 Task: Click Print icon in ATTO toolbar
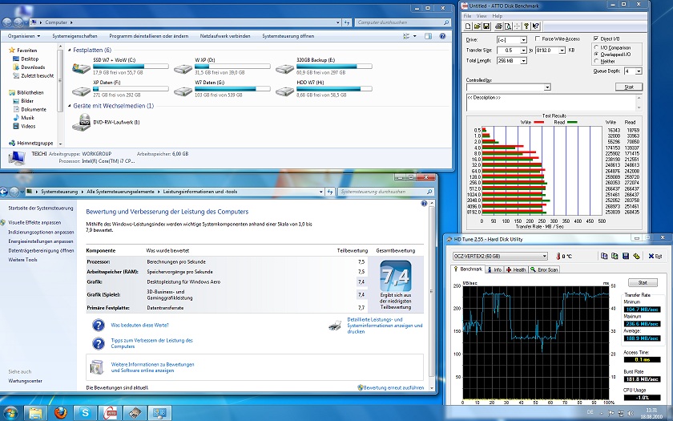(x=498, y=26)
